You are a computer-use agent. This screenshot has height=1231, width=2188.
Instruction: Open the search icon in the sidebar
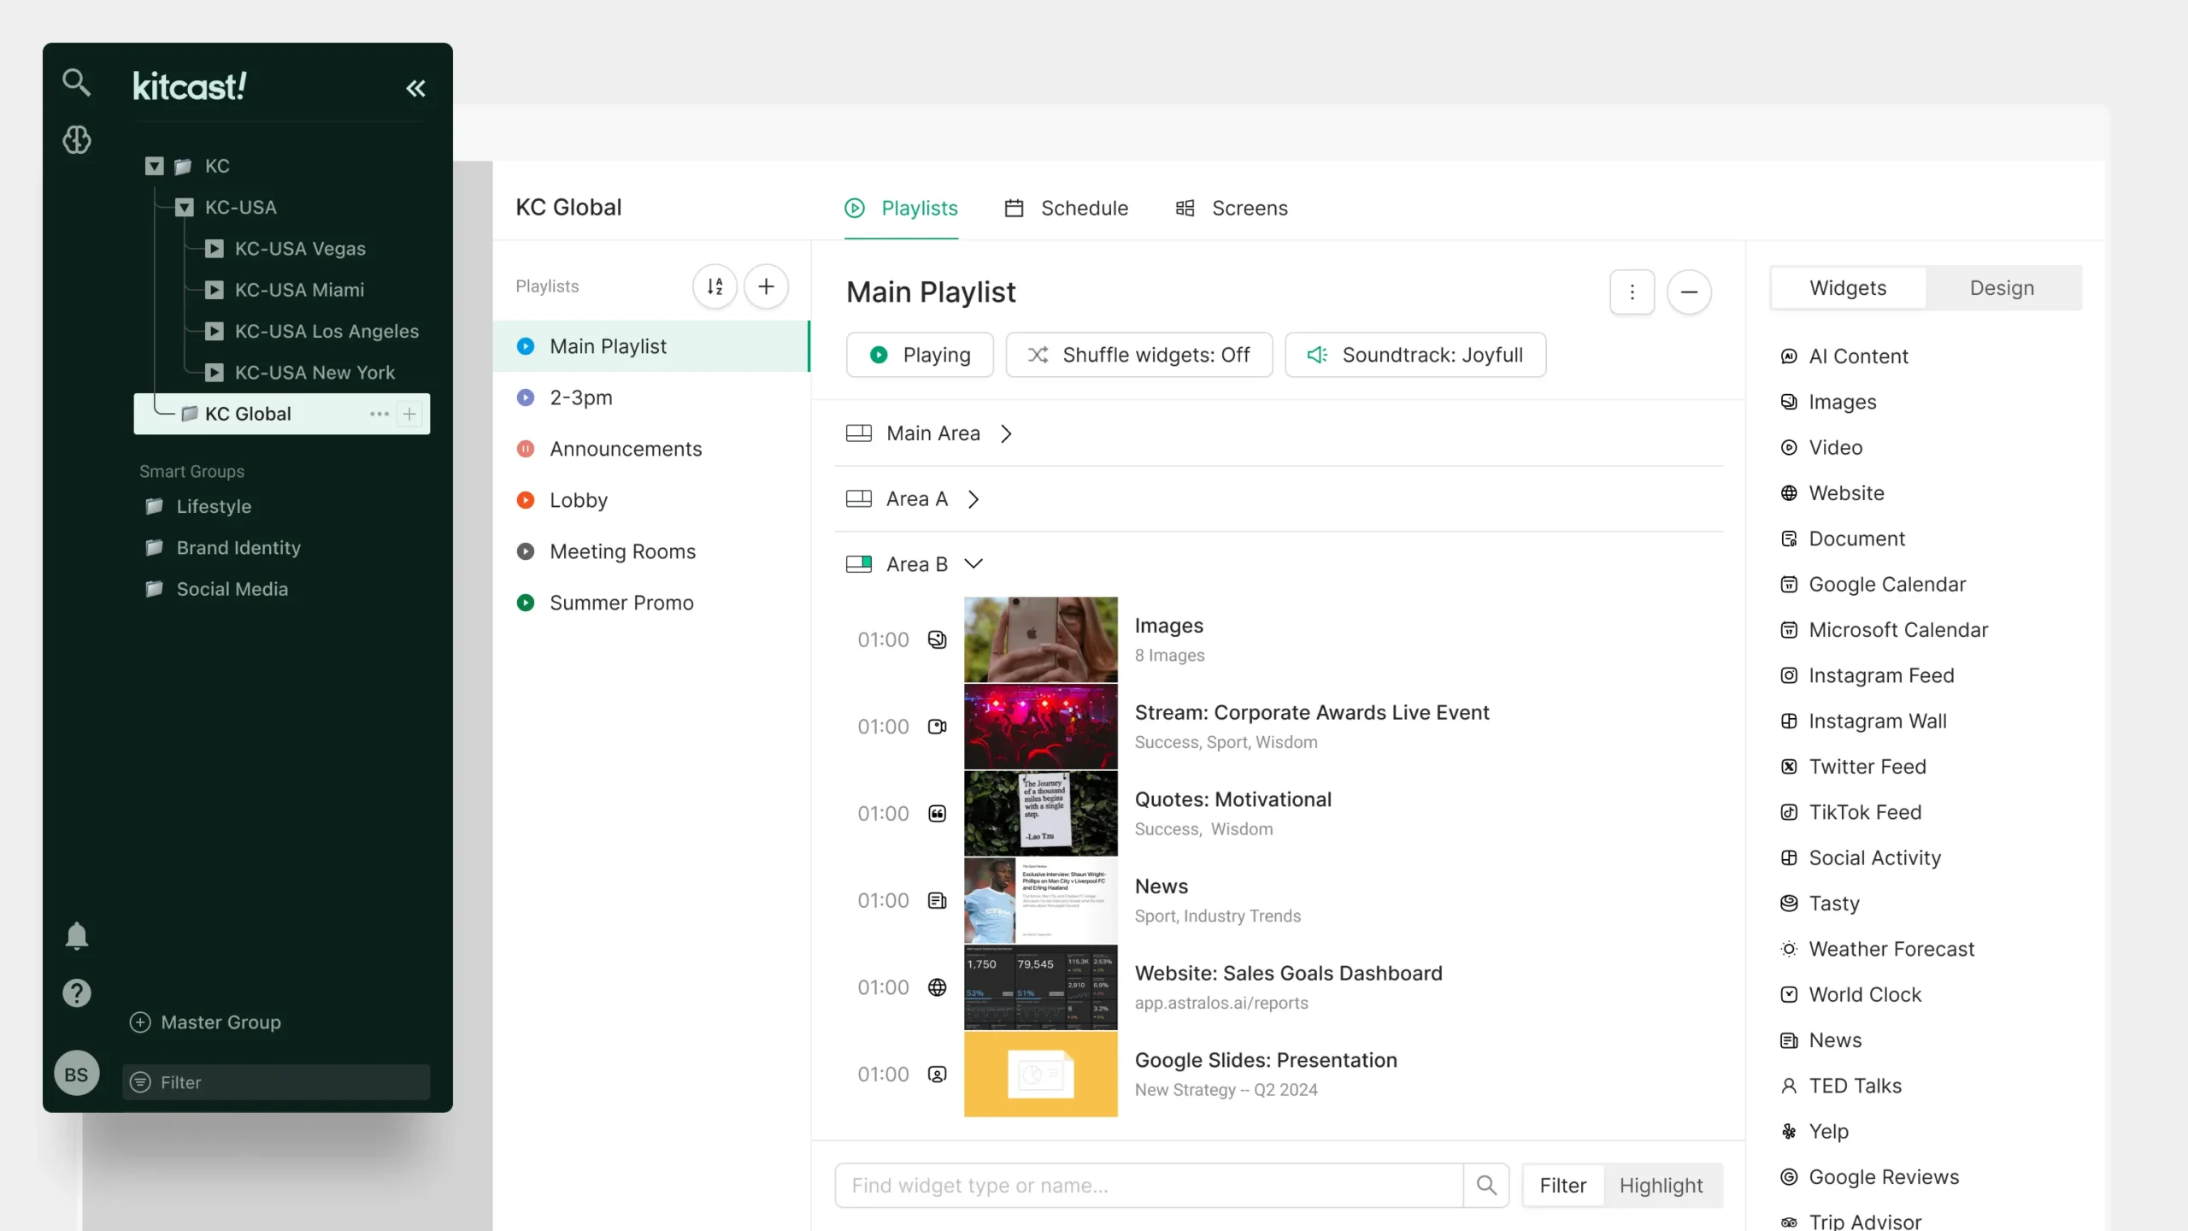76,82
